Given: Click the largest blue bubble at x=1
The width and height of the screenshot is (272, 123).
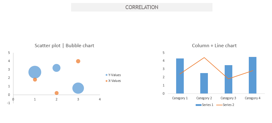Looking at the screenshot, I should pos(35,72).
